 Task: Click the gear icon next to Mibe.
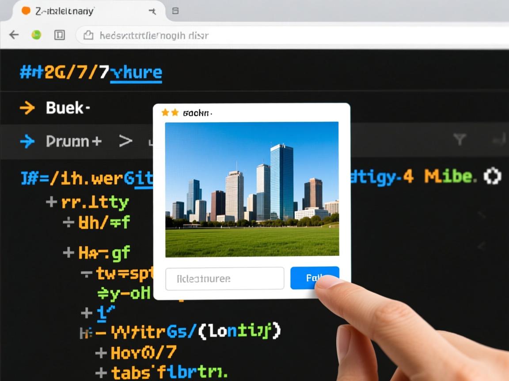[x=492, y=176]
